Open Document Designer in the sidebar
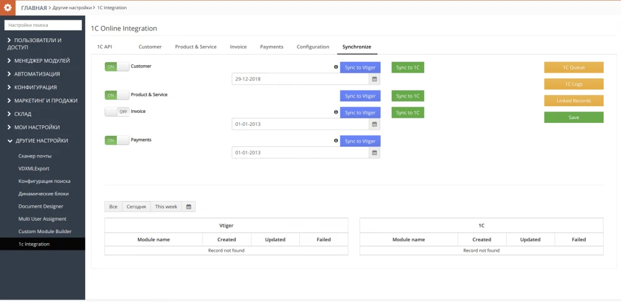Viewport: 621px width, 302px height. [41, 207]
